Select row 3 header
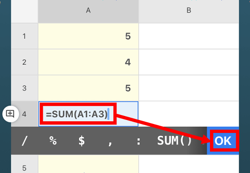The height and width of the screenshot is (173, 250). [25, 88]
